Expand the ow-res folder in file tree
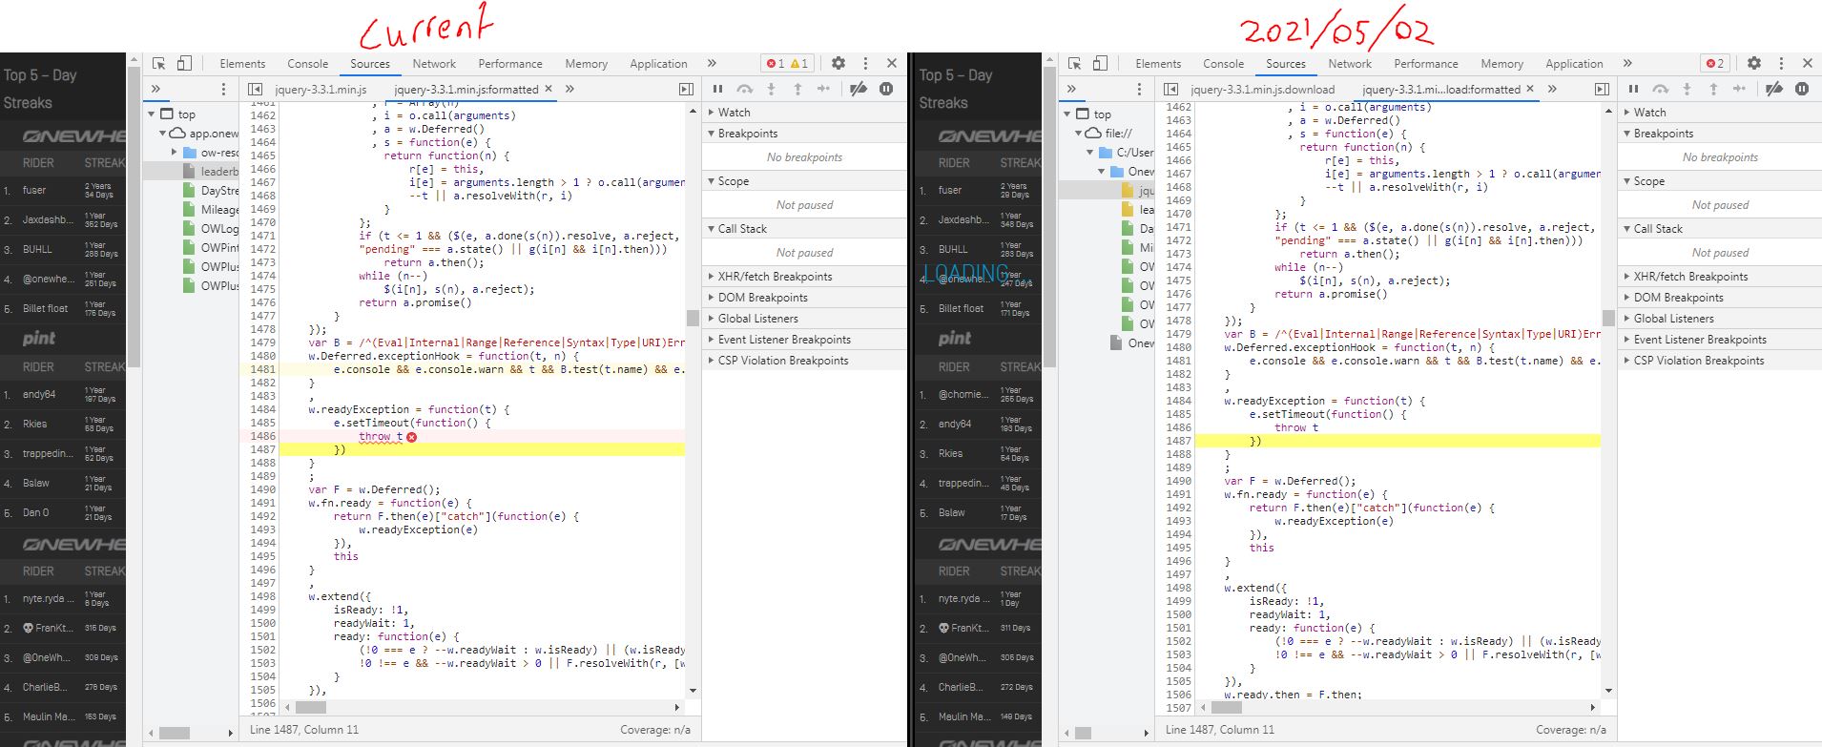Image resolution: width=1822 pixels, height=747 pixels. coord(175,153)
